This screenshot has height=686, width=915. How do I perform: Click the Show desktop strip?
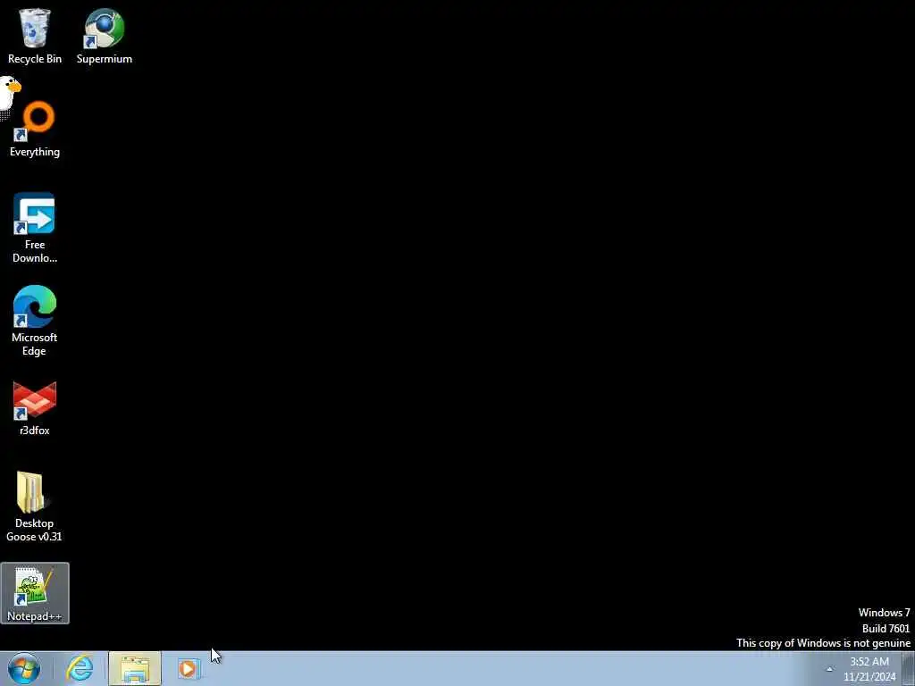coord(909,668)
